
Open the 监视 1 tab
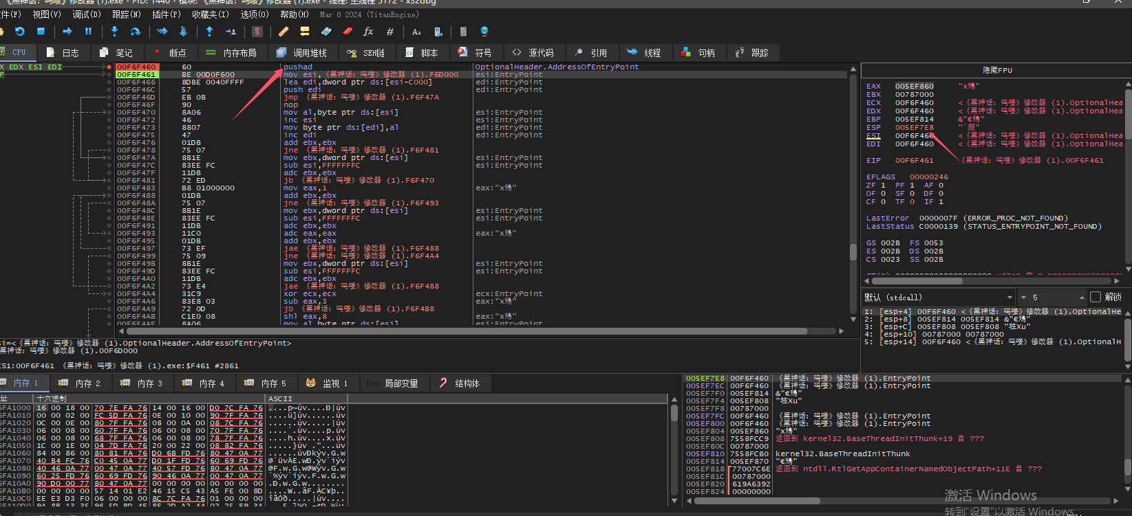click(x=328, y=383)
